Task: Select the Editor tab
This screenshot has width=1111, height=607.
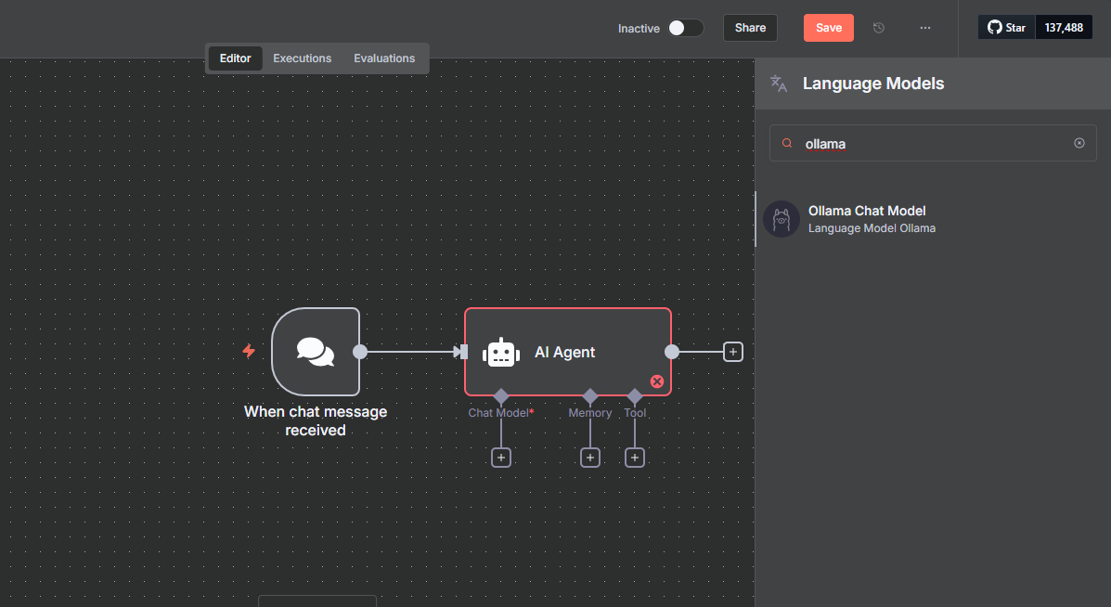Action: (x=236, y=58)
